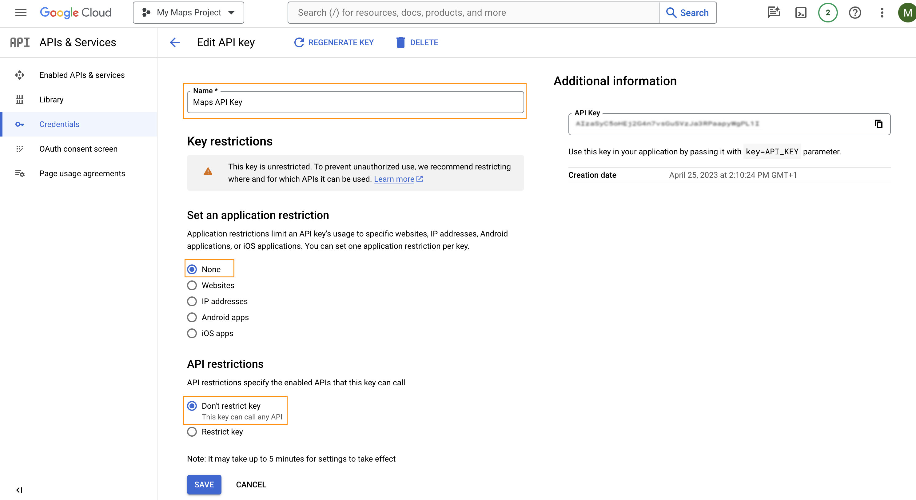This screenshot has height=500, width=916.
Task: Select the IP addresses radio option
Action: pyautogui.click(x=192, y=301)
